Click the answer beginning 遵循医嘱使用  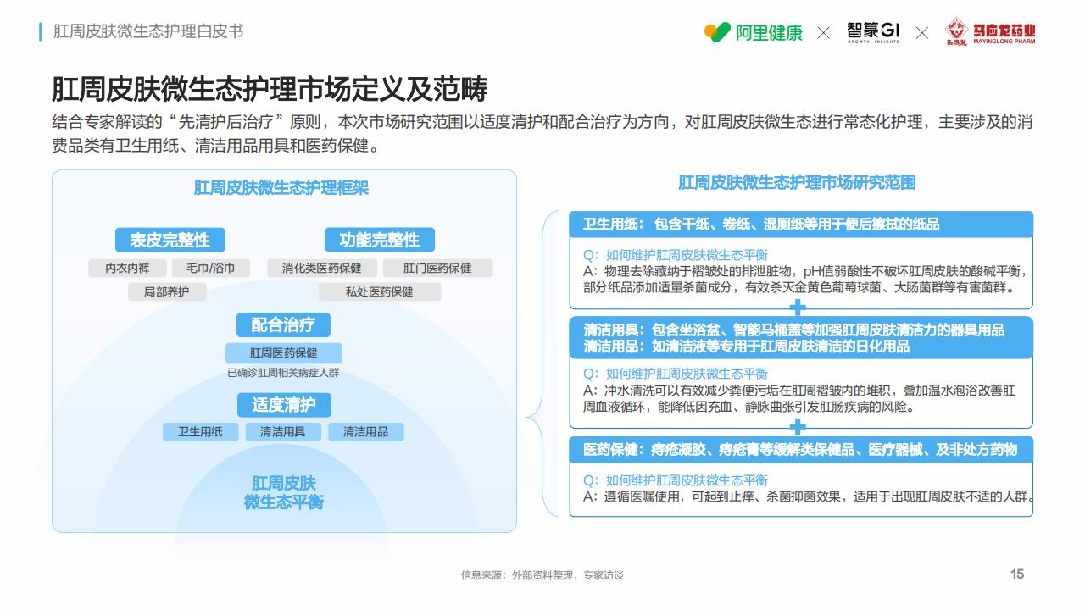[x=807, y=496]
